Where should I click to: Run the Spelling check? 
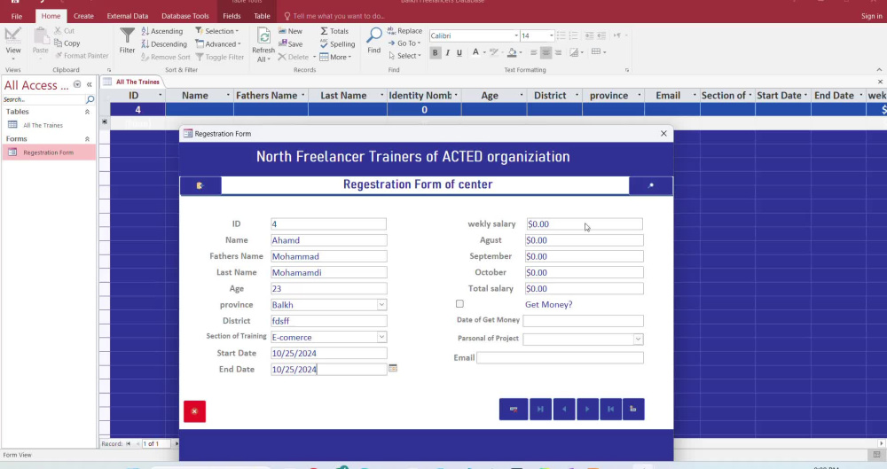337,44
